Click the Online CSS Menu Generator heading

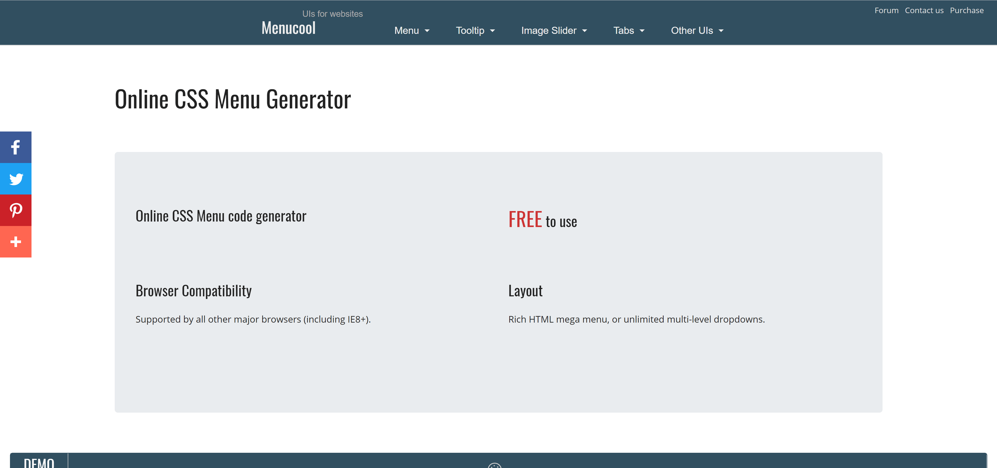pos(233,99)
